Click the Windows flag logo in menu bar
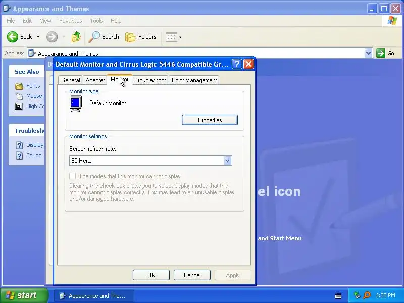 point(392,21)
